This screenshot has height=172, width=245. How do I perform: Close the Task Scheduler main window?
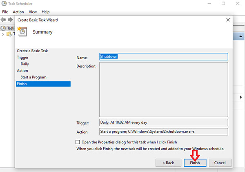pos(238,4)
